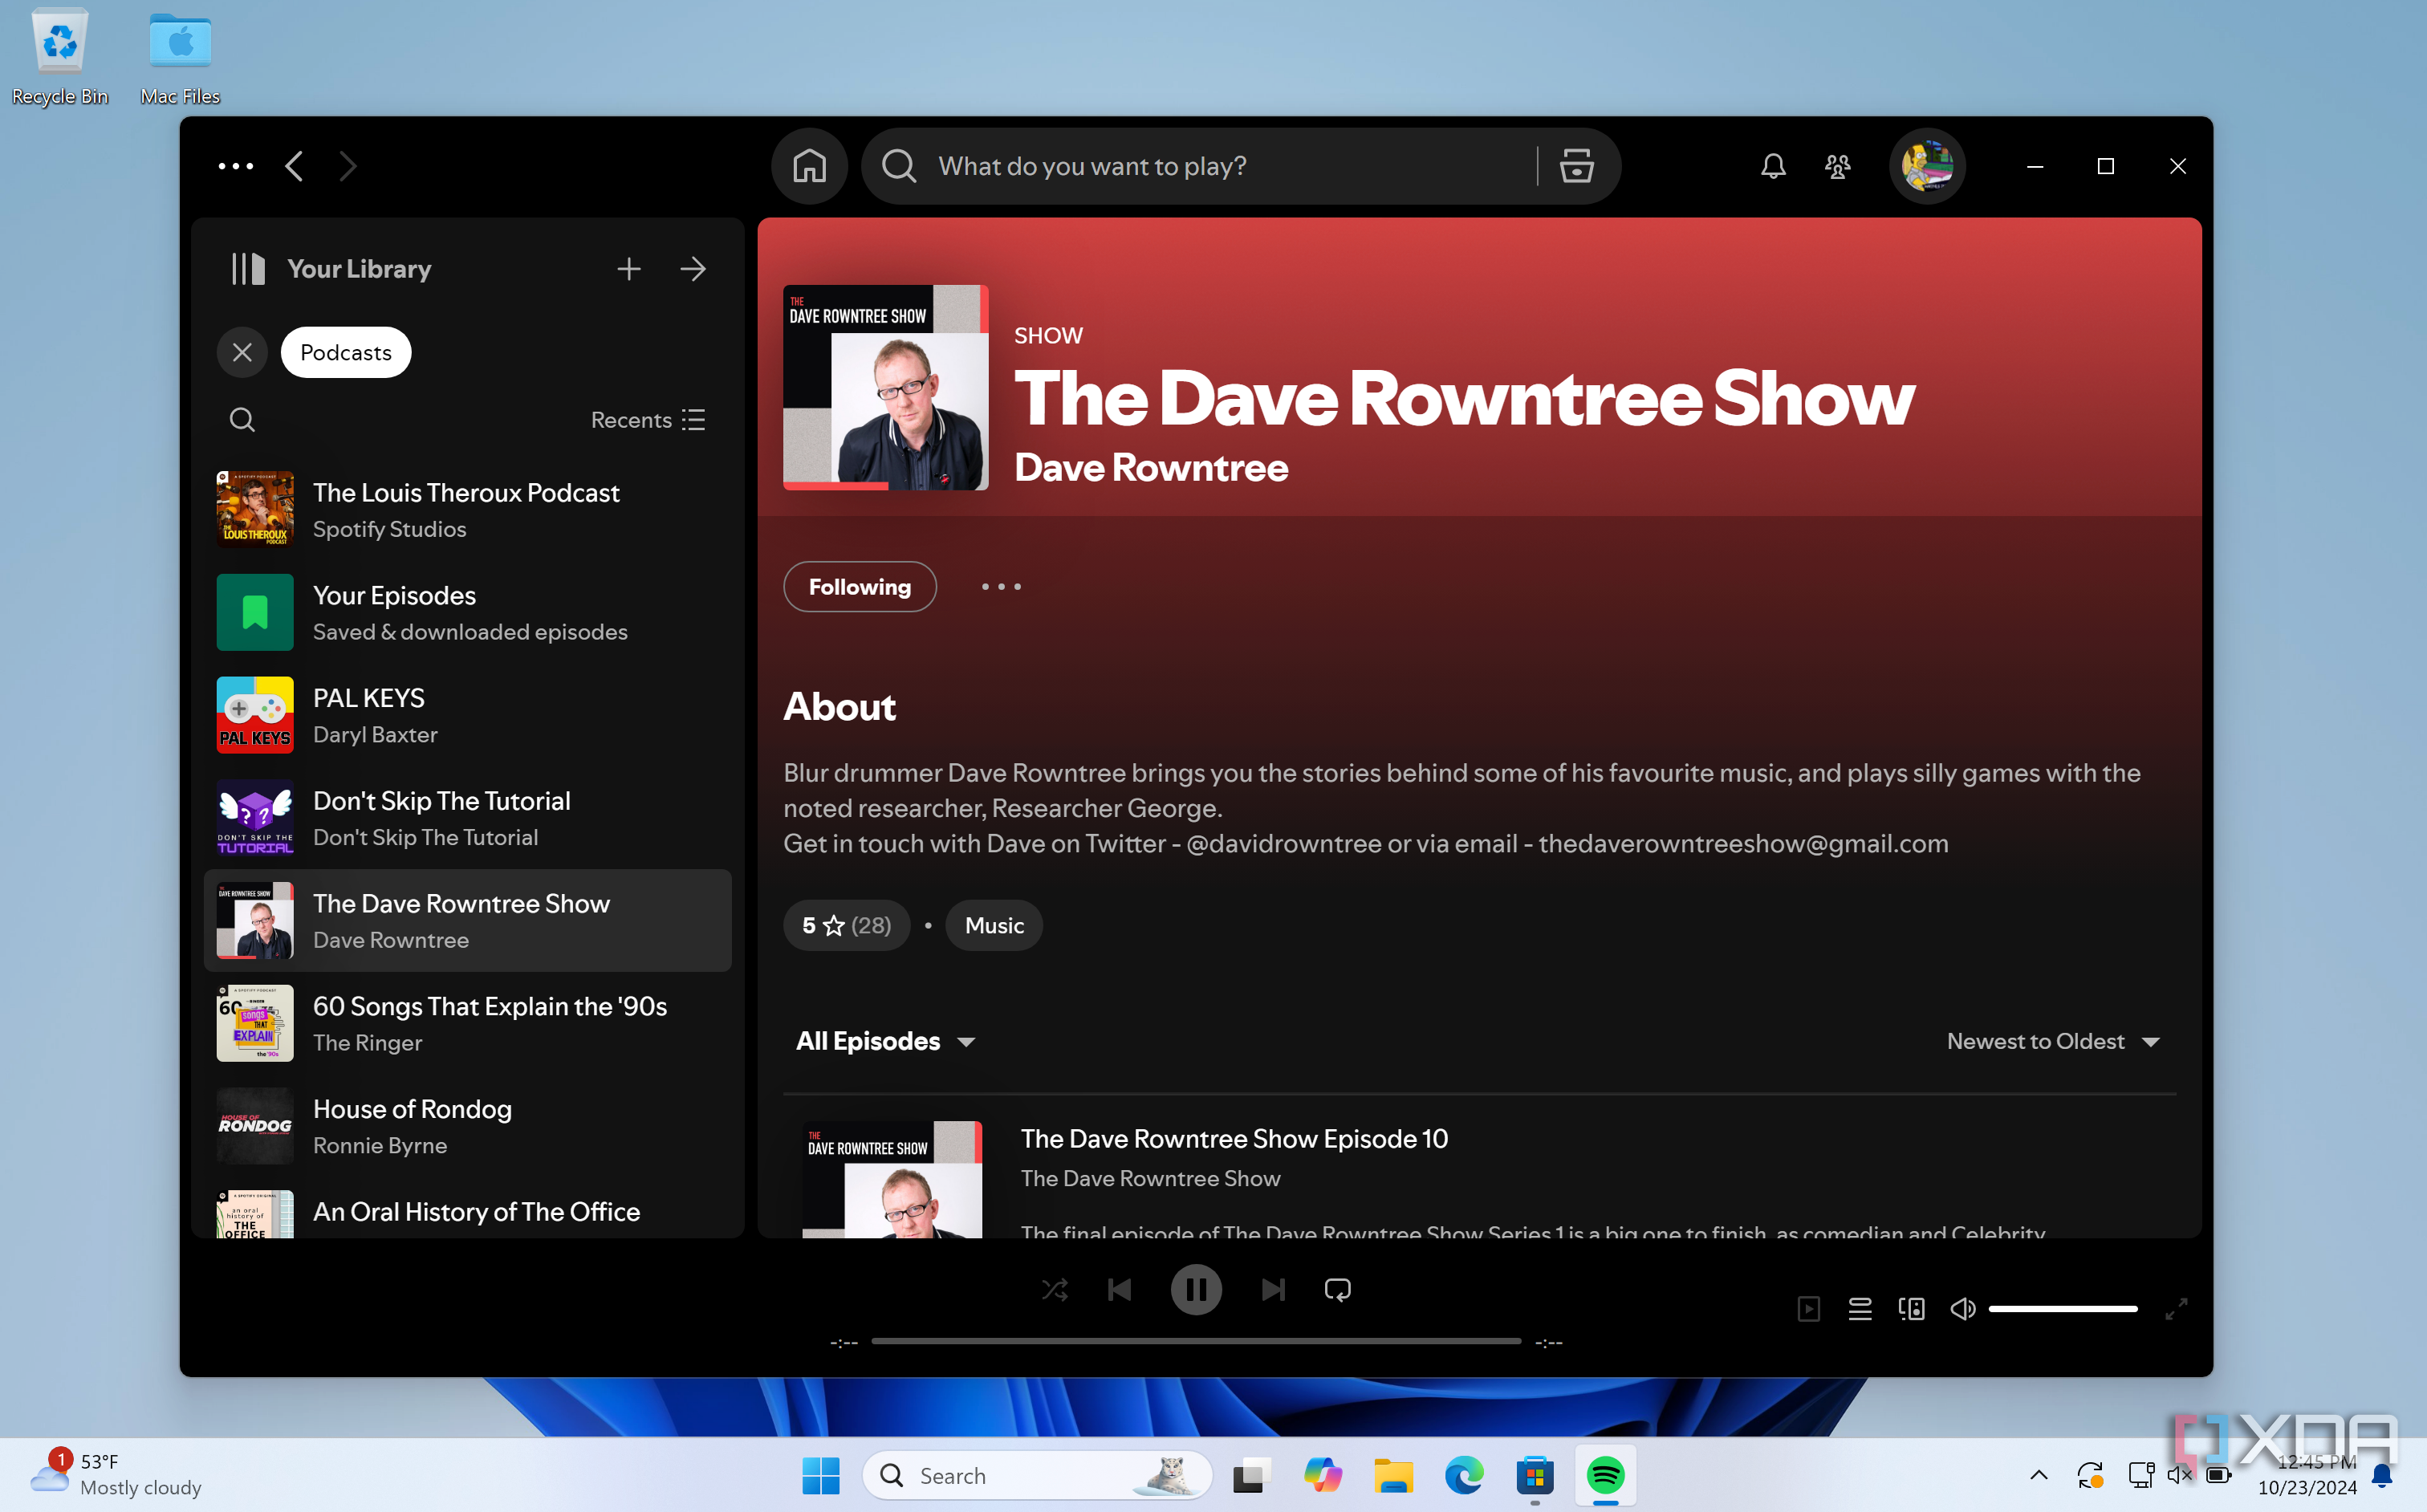Click the Following button
This screenshot has height=1512, width=2427.
tap(859, 586)
